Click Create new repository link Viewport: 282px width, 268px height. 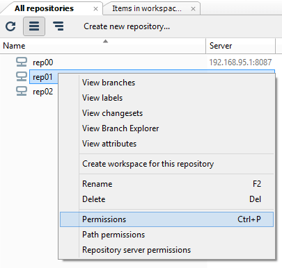point(127,26)
